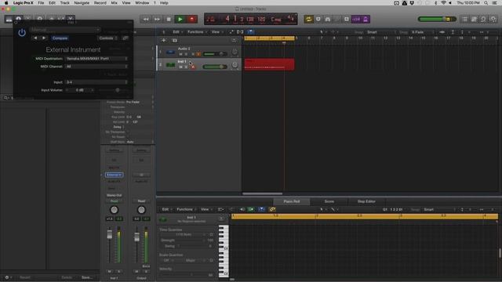The image size is (502, 282).
Task: Click the Audio 2 track pan knob
Action: 235,52
